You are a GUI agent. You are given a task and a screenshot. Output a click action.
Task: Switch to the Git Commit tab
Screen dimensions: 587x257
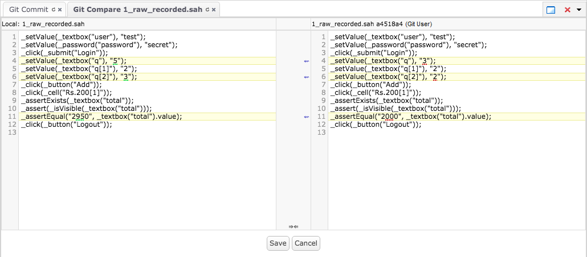pyautogui.click(x=28, y=10)
